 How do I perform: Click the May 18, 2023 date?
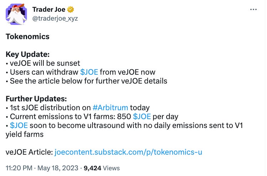[58, 168]
